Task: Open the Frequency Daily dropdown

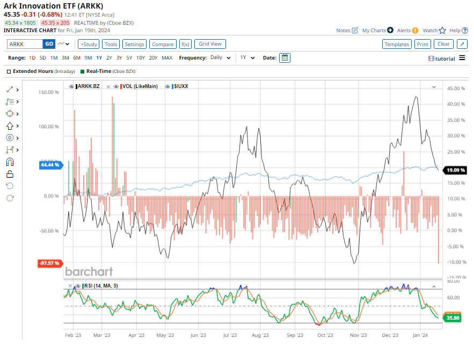Action: [221, 58]
